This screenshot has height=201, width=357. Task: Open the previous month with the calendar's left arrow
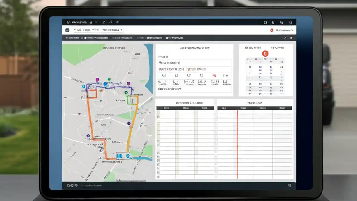248,59
